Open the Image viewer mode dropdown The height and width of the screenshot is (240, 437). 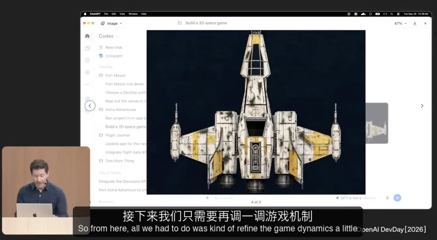pyautogui.click(x=111, y=23)
